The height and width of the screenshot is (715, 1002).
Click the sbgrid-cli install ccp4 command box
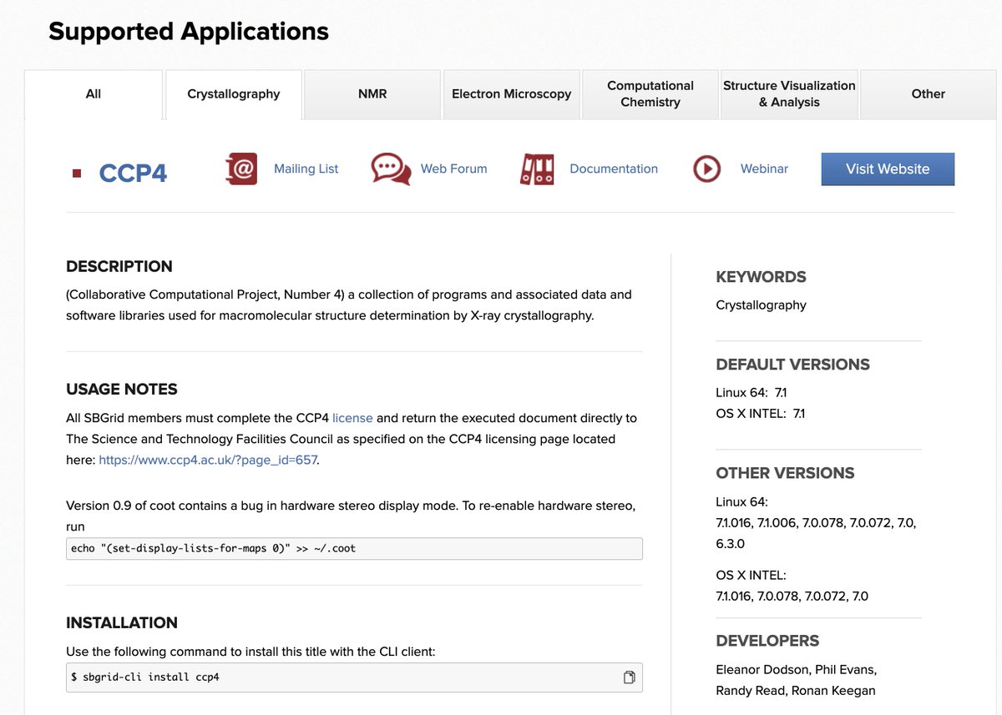pyautogui.click(x=354, y=677)
